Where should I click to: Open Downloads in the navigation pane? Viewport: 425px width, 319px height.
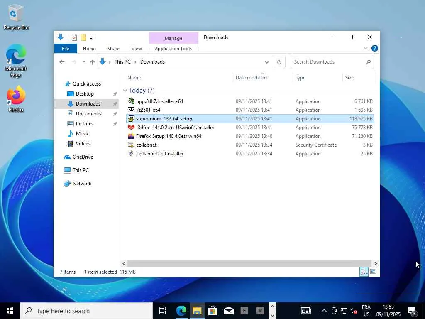pyautogui.click(x=88, y=103)
